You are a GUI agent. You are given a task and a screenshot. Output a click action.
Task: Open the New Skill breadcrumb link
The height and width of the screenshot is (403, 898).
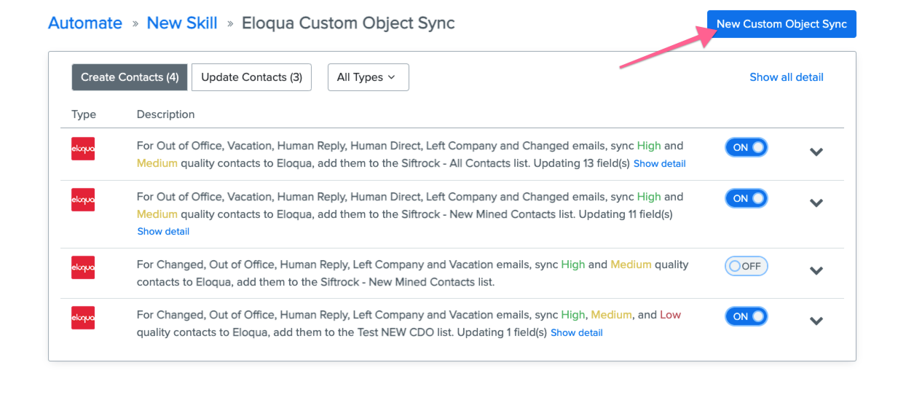coord(182,23)
